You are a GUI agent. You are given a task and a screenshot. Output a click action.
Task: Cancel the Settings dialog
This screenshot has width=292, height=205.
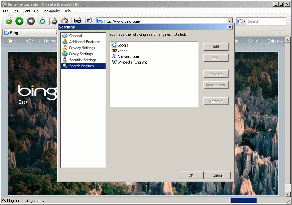click(x=218, y=175)
